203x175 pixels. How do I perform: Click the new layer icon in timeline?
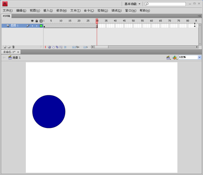click(5, 47)
